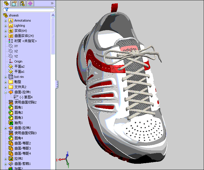The image size is (204, 170).
Task: Switch to the ConfigurationManager tab
Action: click(x=22, y=3)
